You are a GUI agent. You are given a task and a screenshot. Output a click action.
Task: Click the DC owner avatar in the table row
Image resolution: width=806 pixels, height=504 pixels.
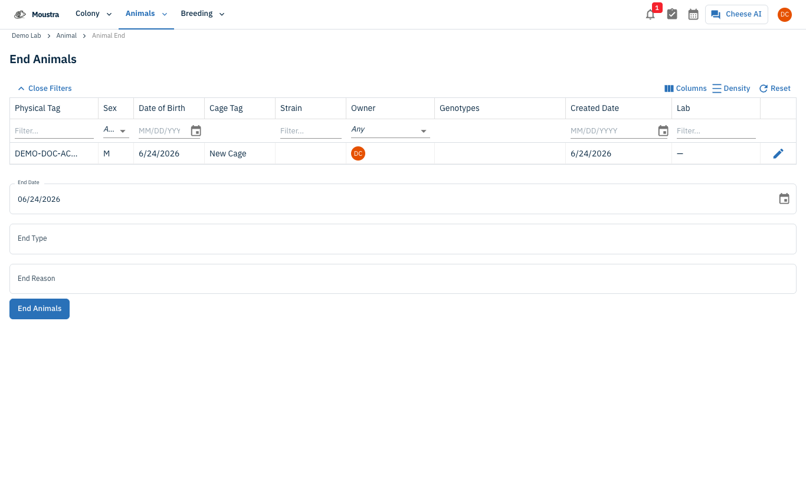coord(358,153)
